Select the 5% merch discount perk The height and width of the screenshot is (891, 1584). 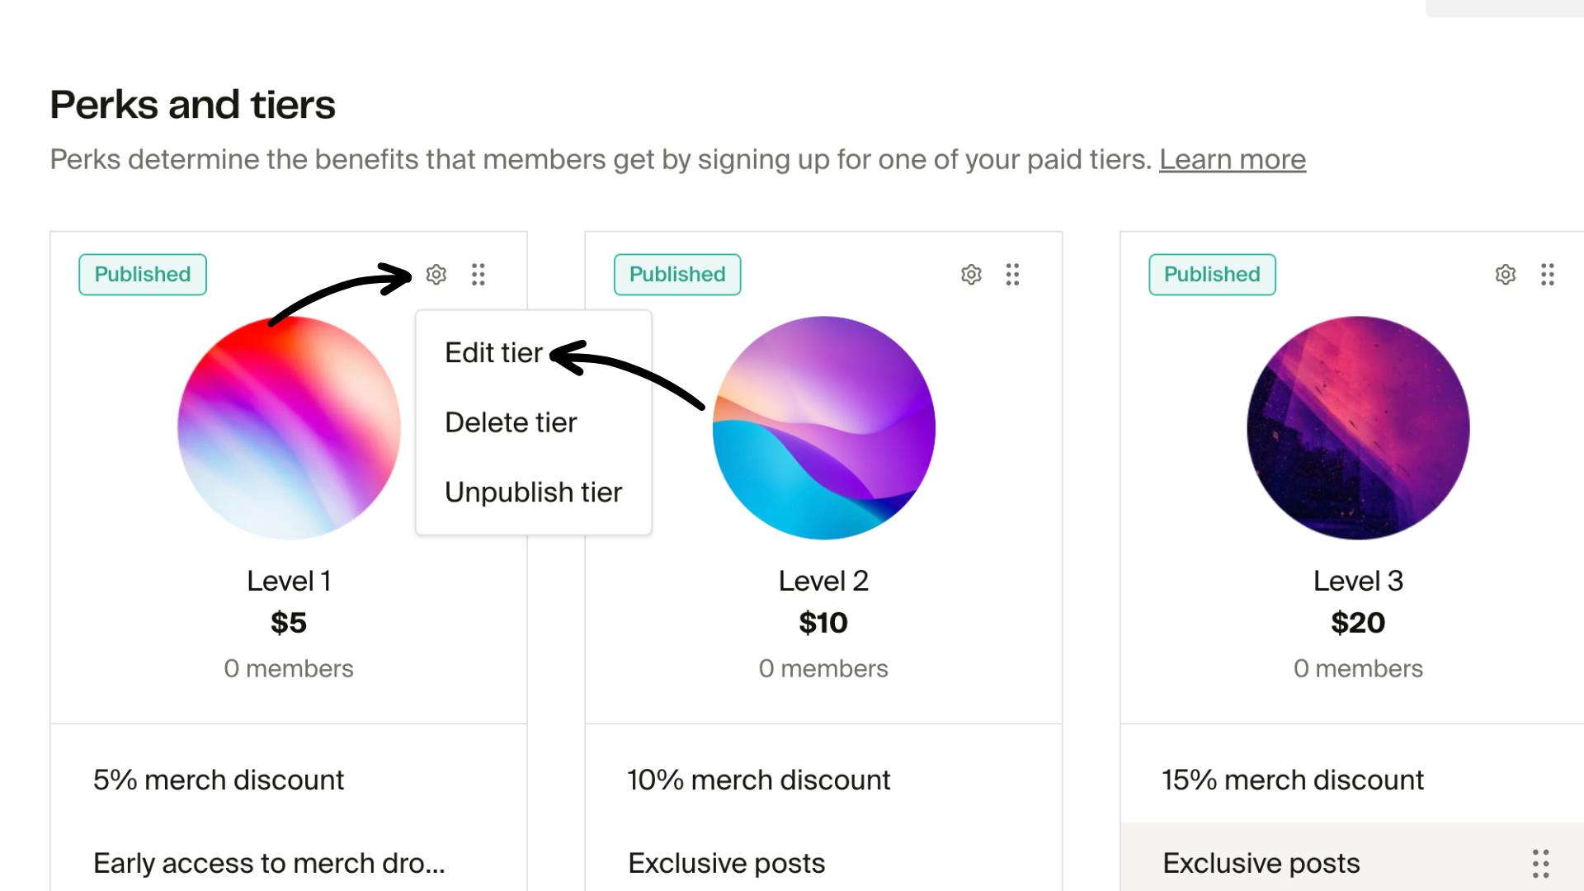click(x=219, y=780)
